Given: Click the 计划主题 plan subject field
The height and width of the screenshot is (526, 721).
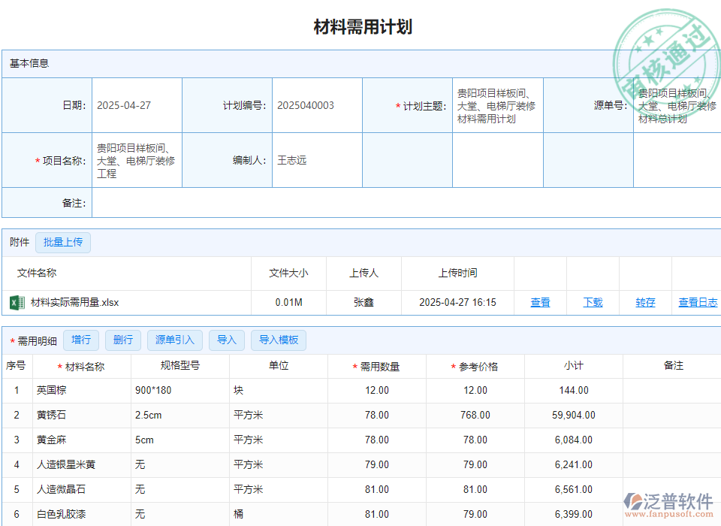Looking at the screenshot, I should coord(497,105).
